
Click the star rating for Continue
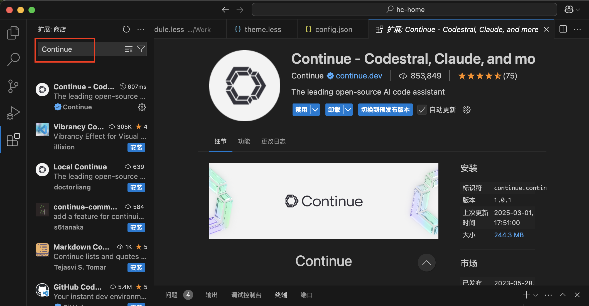point(487,76)
